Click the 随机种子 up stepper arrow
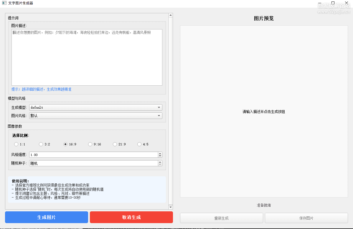Viewport: 353px width, 229px height. tap(160, 162)
